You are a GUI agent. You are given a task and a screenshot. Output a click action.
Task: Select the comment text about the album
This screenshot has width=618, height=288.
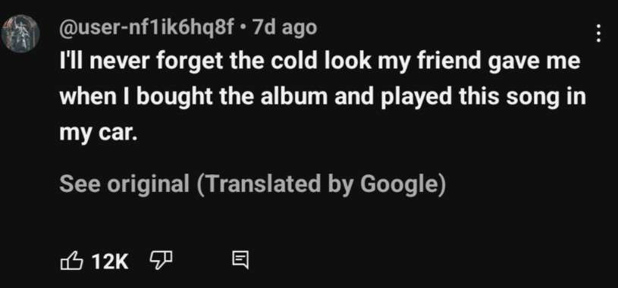pyautogui.click(x=322, y=98)
